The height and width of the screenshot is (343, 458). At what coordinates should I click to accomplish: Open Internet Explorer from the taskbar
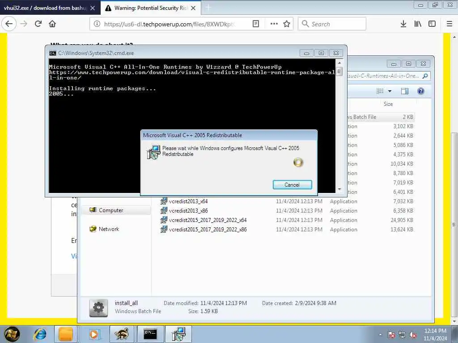click(40, 334)
